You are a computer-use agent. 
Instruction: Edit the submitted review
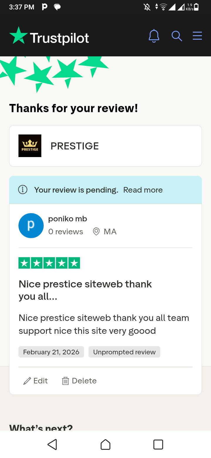coord(35,381)
